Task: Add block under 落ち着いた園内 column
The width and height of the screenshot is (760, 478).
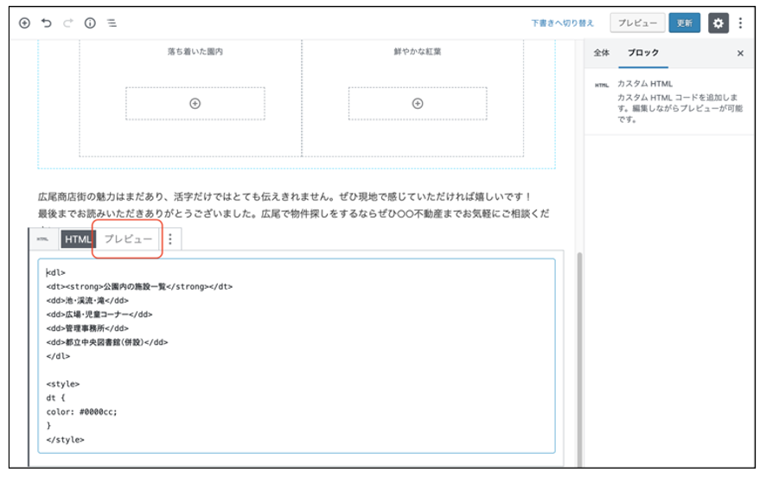Action: 195,104
